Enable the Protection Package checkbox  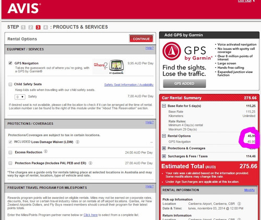point(10,163)
